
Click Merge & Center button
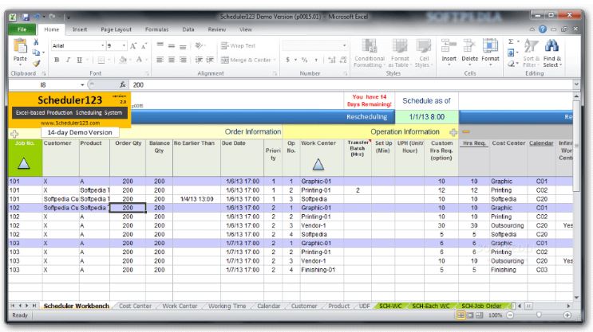point(246,60)
